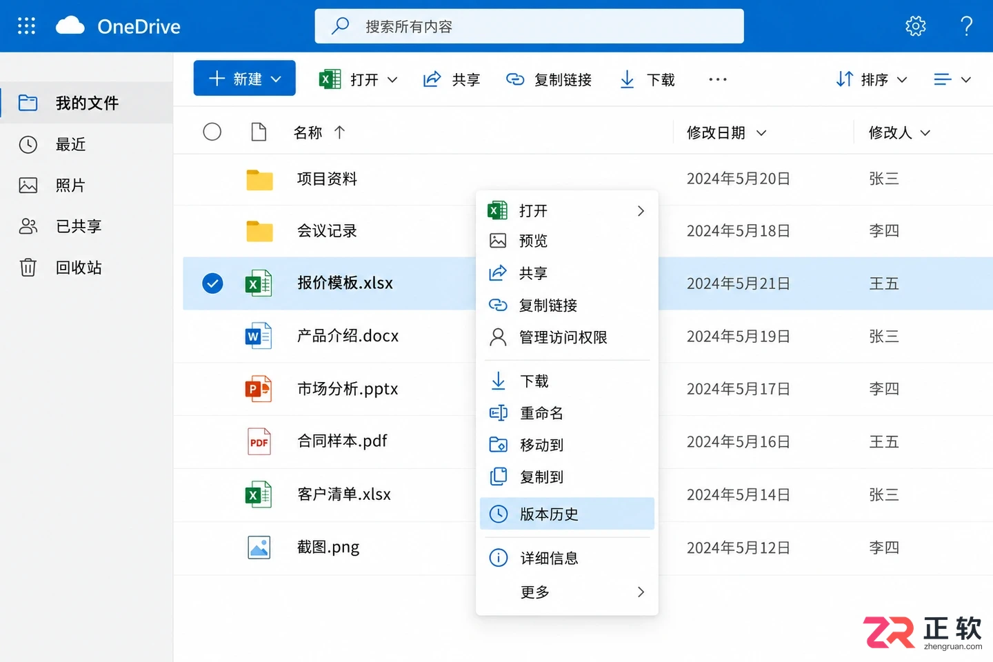Go to 照片 in sidebar

86,185
